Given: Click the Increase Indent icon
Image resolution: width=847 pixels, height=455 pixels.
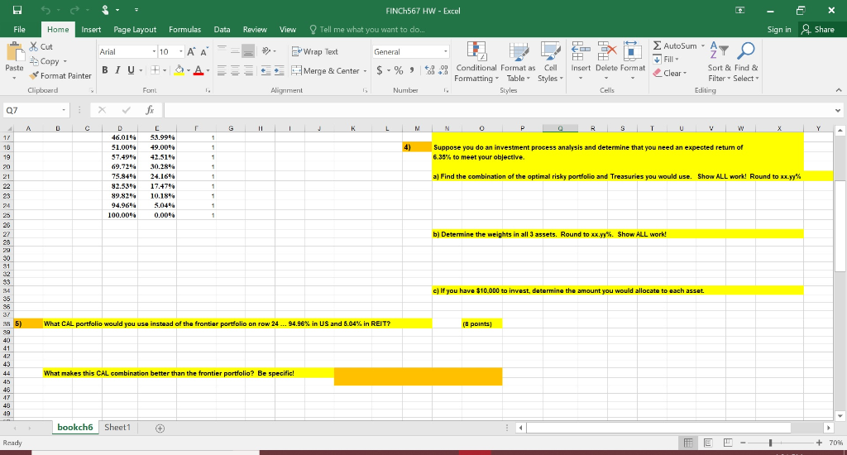Looking at the screenshot, I should click(x=279, y=71).
